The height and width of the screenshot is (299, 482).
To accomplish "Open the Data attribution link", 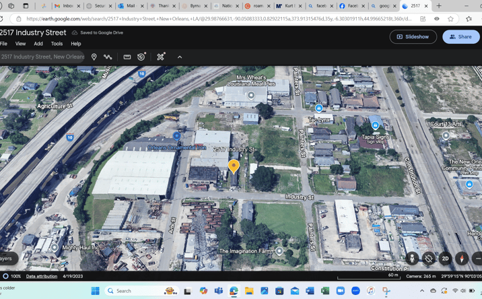I will click(x=42, y=276).
